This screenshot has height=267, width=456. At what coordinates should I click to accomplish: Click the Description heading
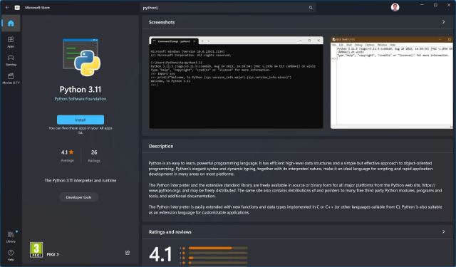coord(161,146)
